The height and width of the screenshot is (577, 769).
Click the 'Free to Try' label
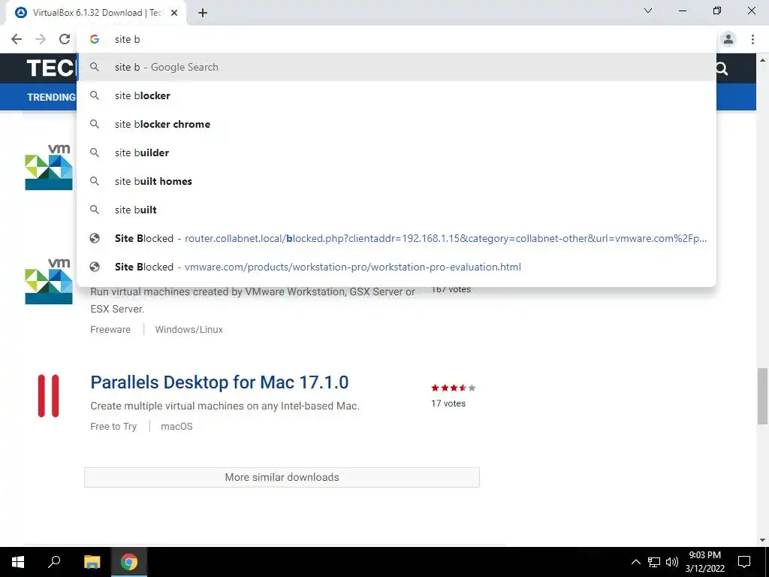pyautogui.click(x=113, y=427)
